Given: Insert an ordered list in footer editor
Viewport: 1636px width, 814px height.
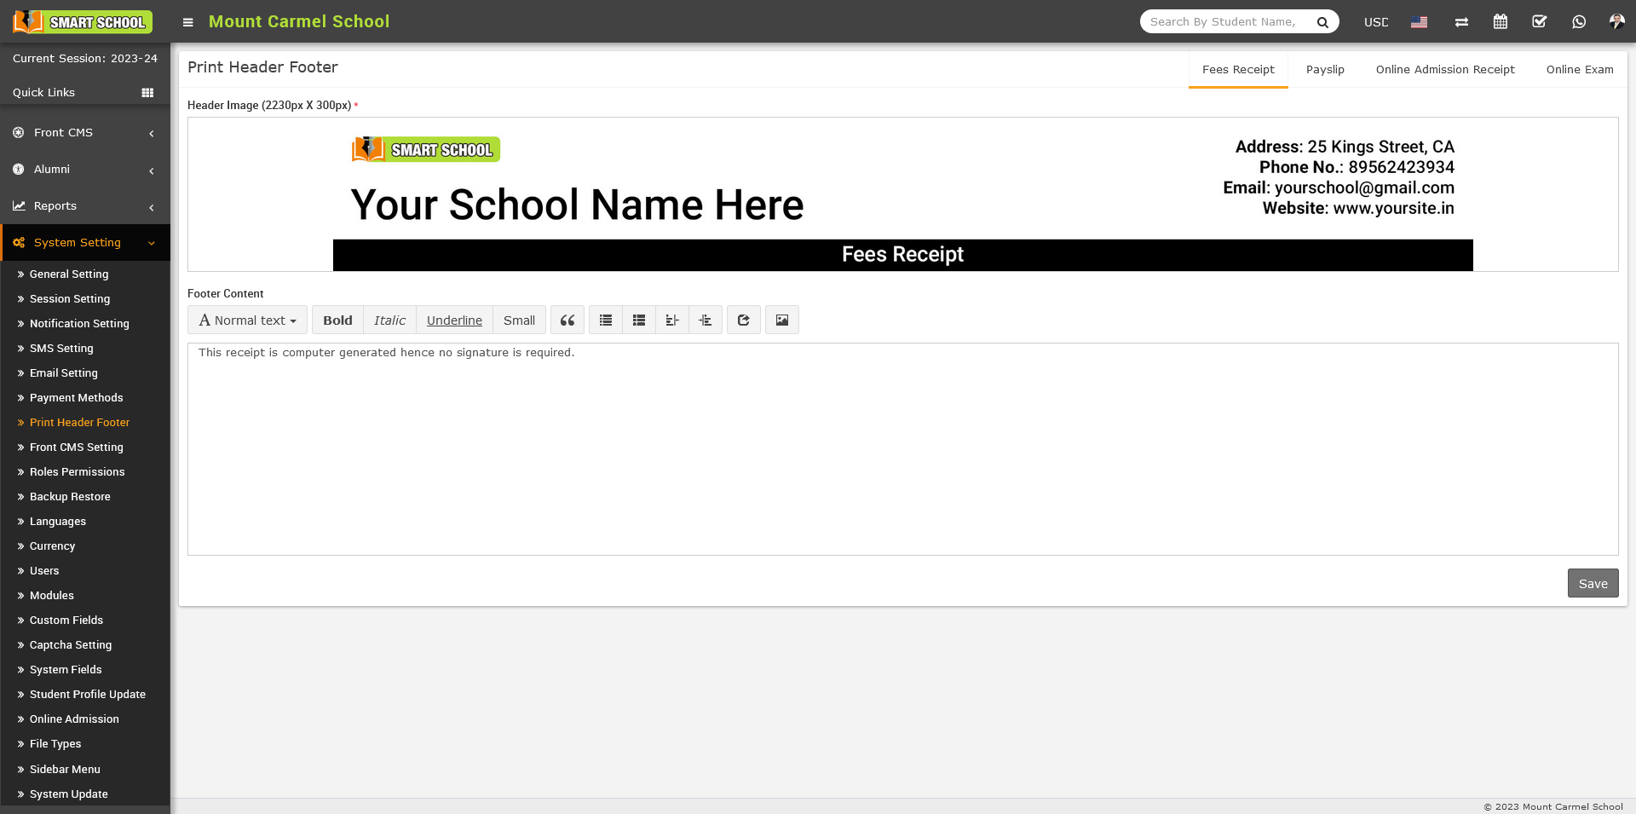Looking at the screenshot, I should pyautogui.click(x=639, y=320).
